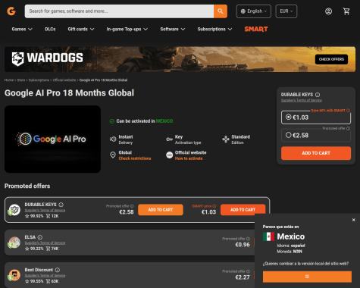
Task: Open ELSA Supplier's Terms of Service link
Action: click(x=45, y=243)
